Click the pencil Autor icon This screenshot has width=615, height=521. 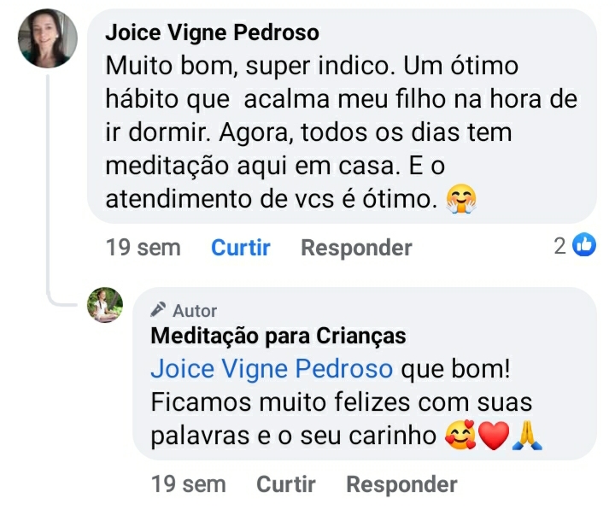tap(158, 310)
